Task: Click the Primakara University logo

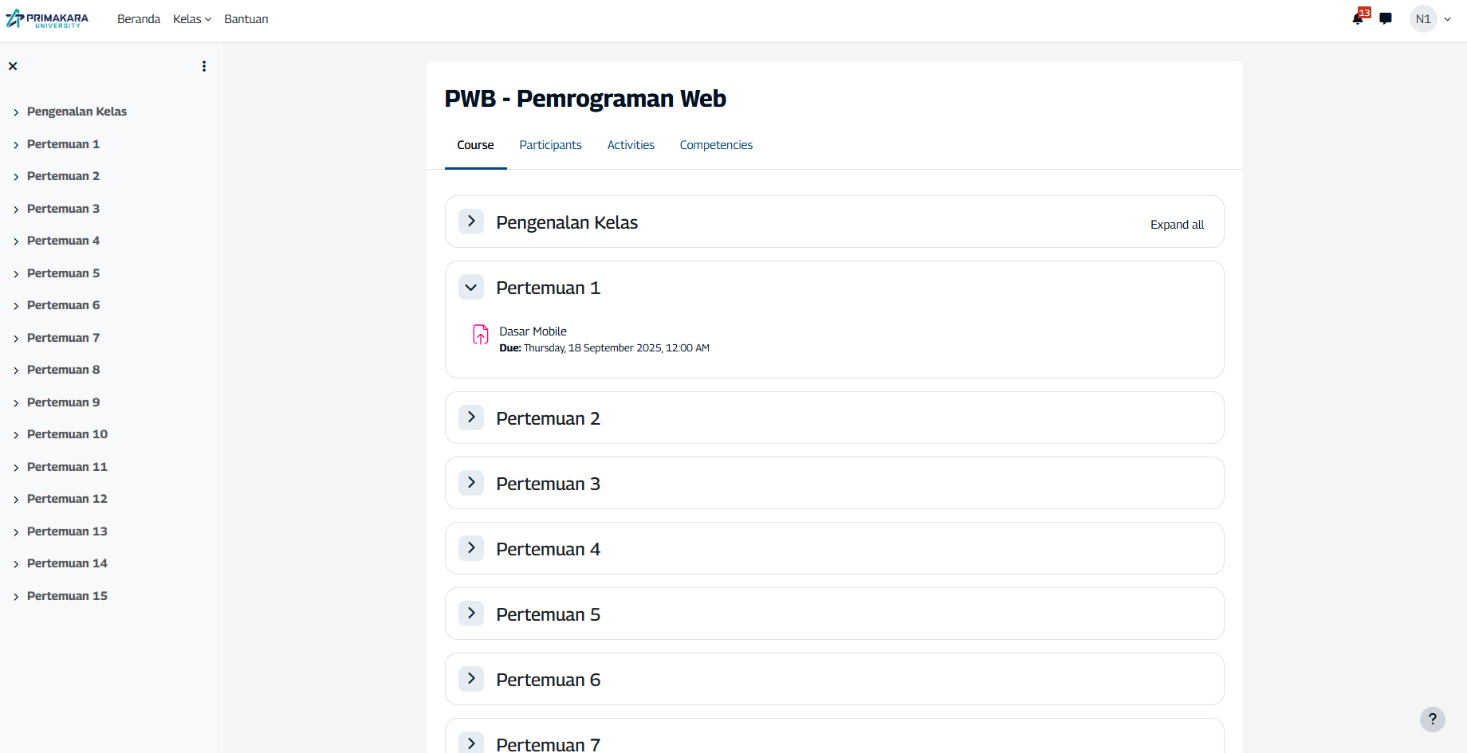Action: [x=48, y=19]
